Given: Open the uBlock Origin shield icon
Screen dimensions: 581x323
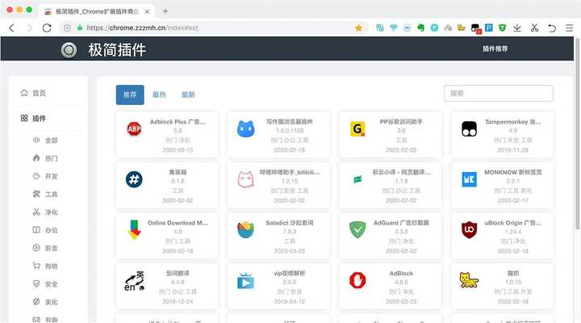Looking at the screenshot, I should tap(469, 230).
